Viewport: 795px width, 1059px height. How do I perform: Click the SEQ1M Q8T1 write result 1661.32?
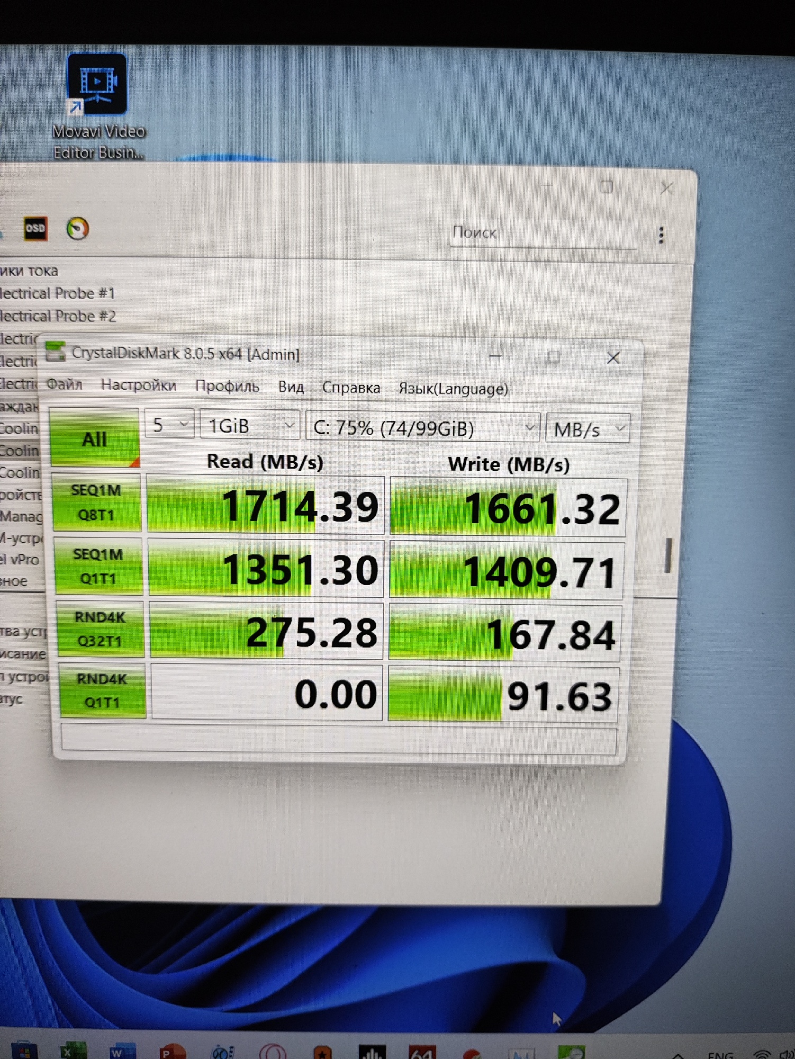508,508
